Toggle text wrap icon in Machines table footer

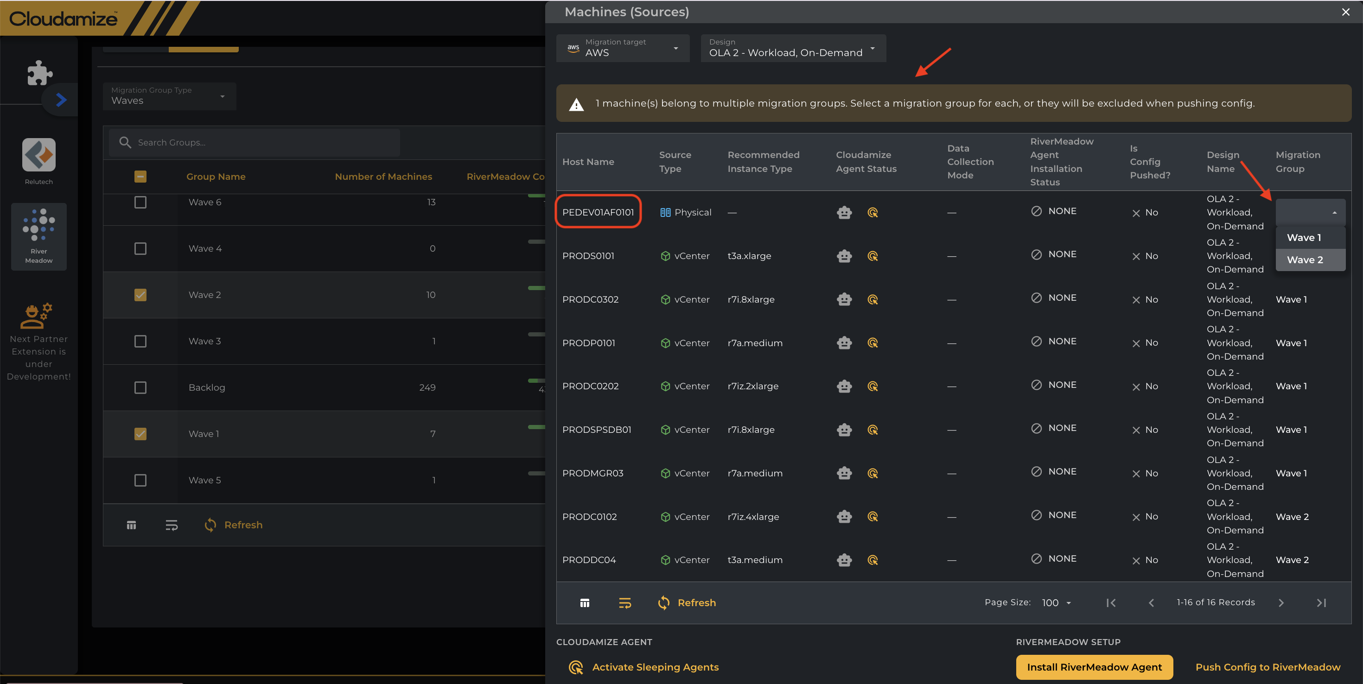point(625,603)
